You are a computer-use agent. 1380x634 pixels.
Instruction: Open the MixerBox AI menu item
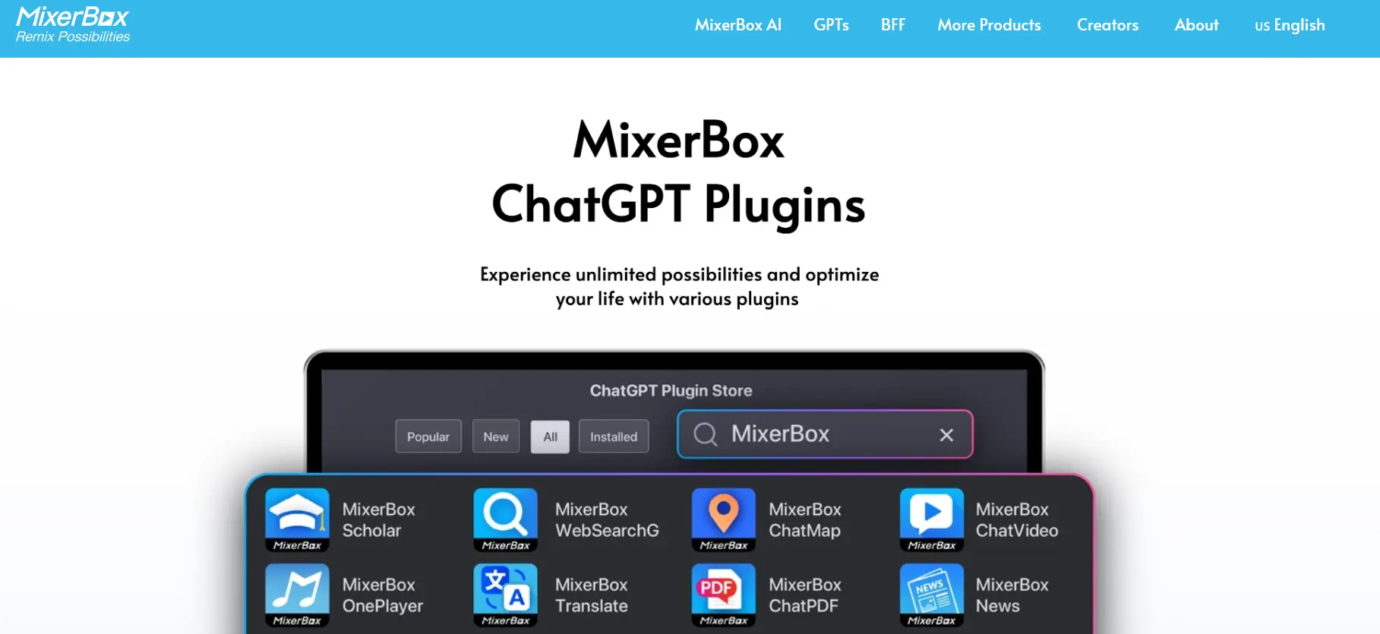tap(737, 25)
